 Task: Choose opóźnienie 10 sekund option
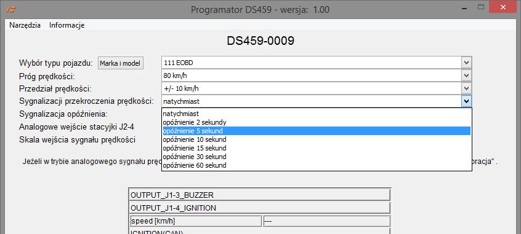[317, 139]
